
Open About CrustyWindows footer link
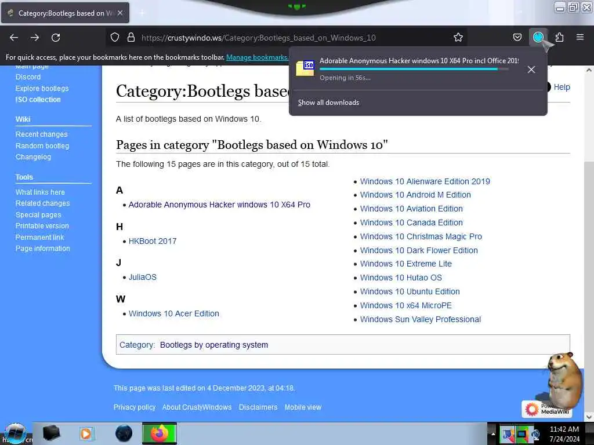point(197,407)
